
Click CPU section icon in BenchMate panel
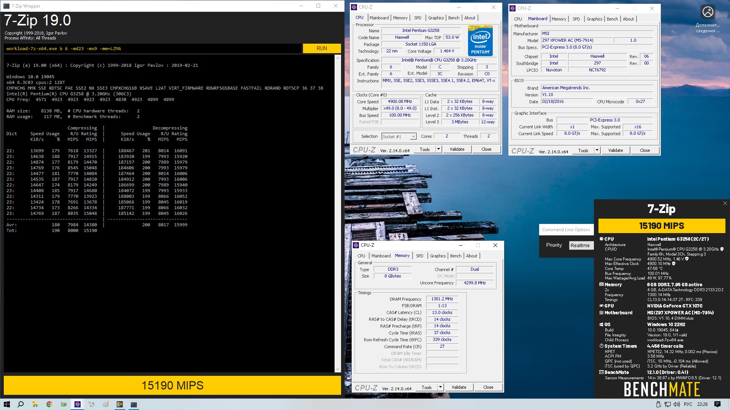[x=601, y=239]
